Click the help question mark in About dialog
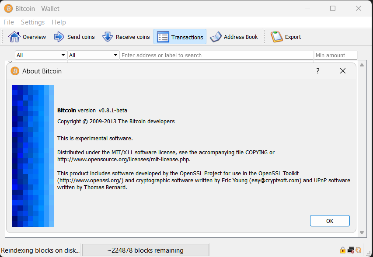 (317, 70)
